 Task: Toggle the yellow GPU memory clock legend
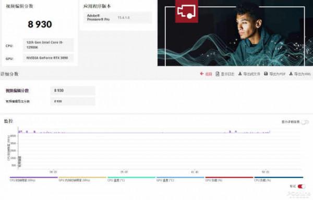pos(82,179)
